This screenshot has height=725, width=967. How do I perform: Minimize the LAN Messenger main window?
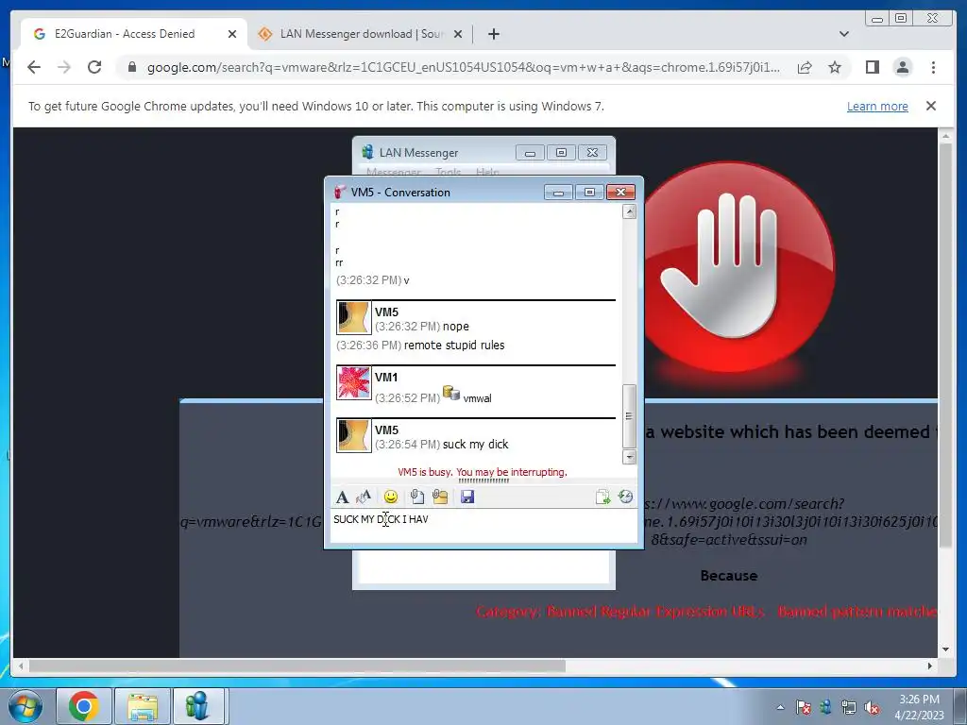(x=530, y=152)
